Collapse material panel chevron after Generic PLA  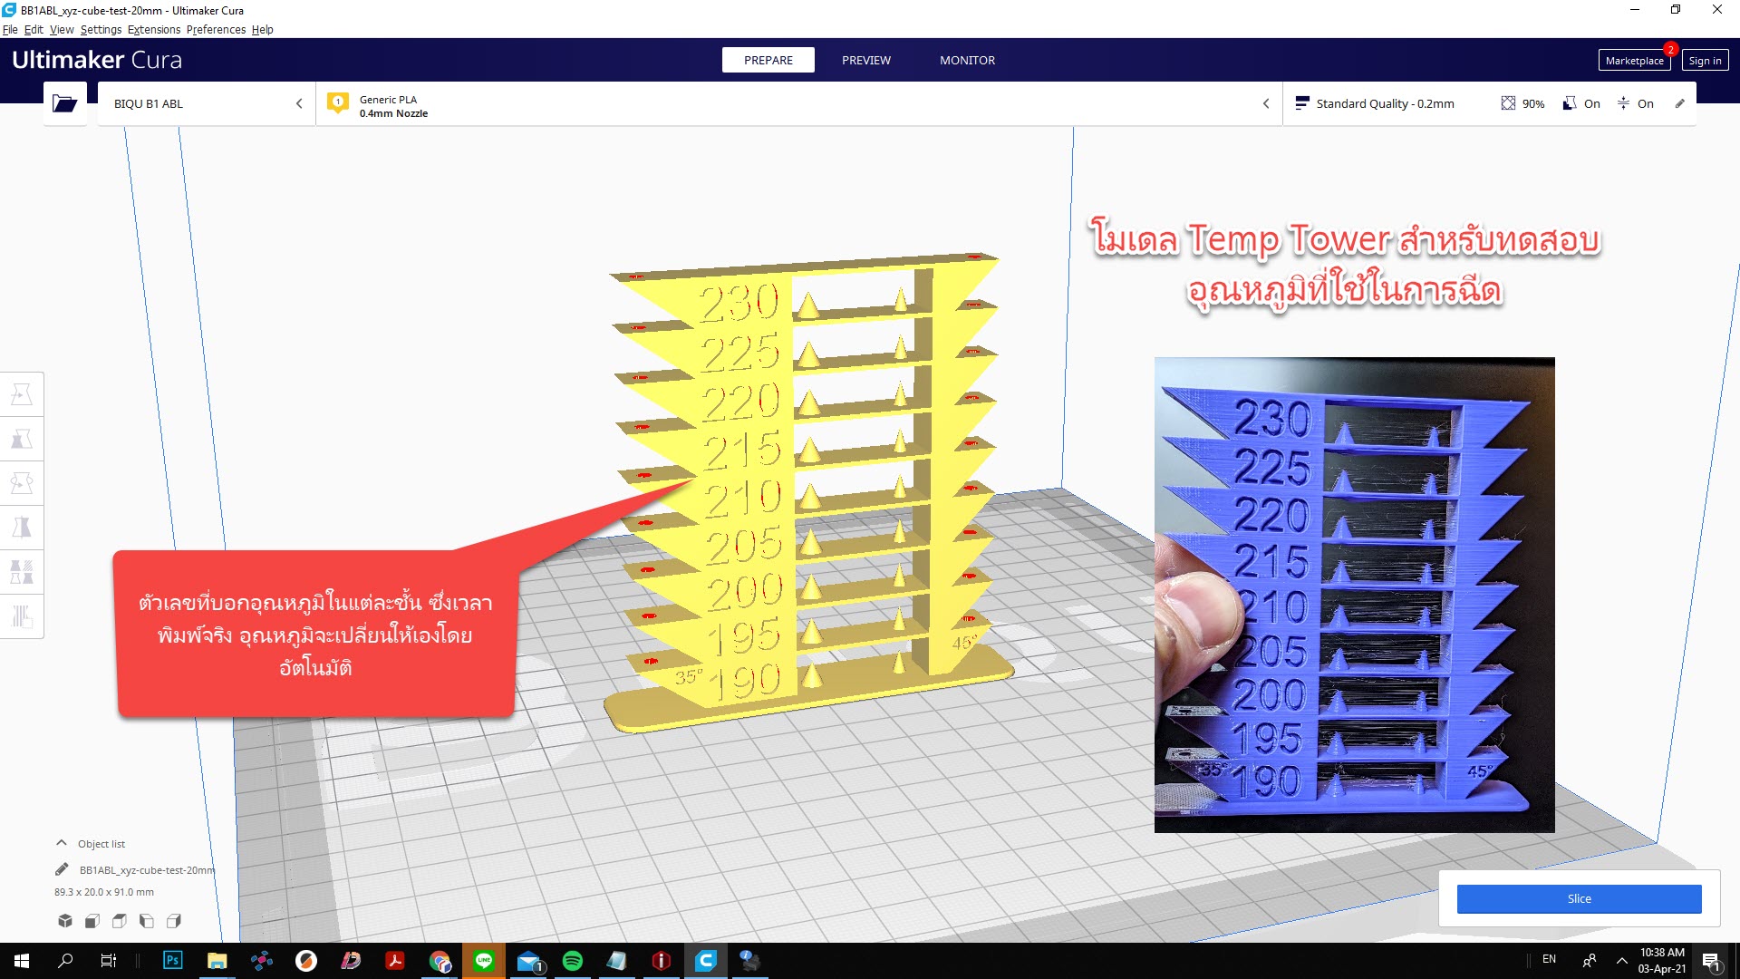point(1266,103)
